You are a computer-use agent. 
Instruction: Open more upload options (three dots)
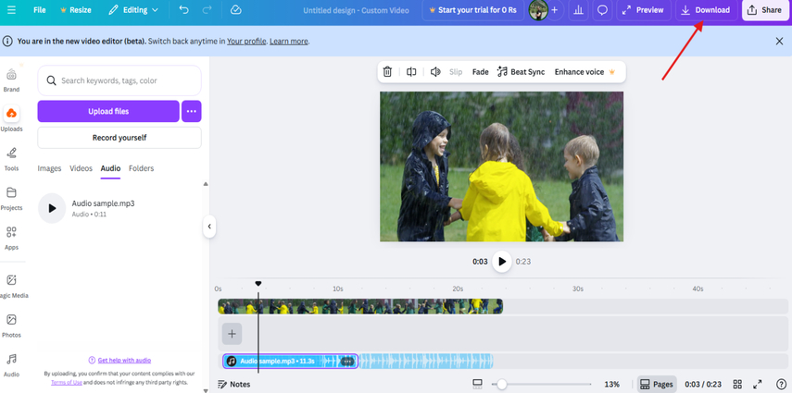click(192, 112)
